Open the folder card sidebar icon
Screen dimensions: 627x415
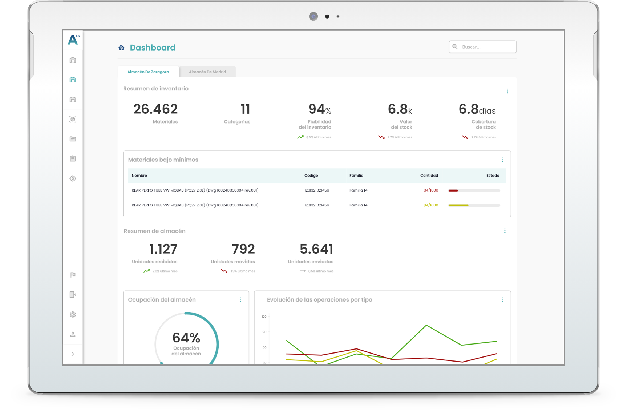pos(73,139)
